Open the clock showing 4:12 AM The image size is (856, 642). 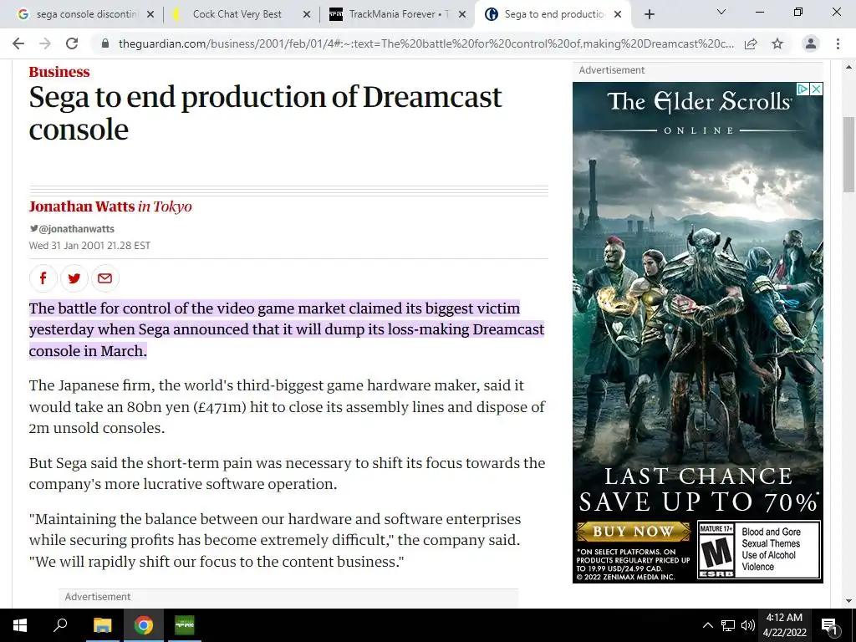pos(784,625)
